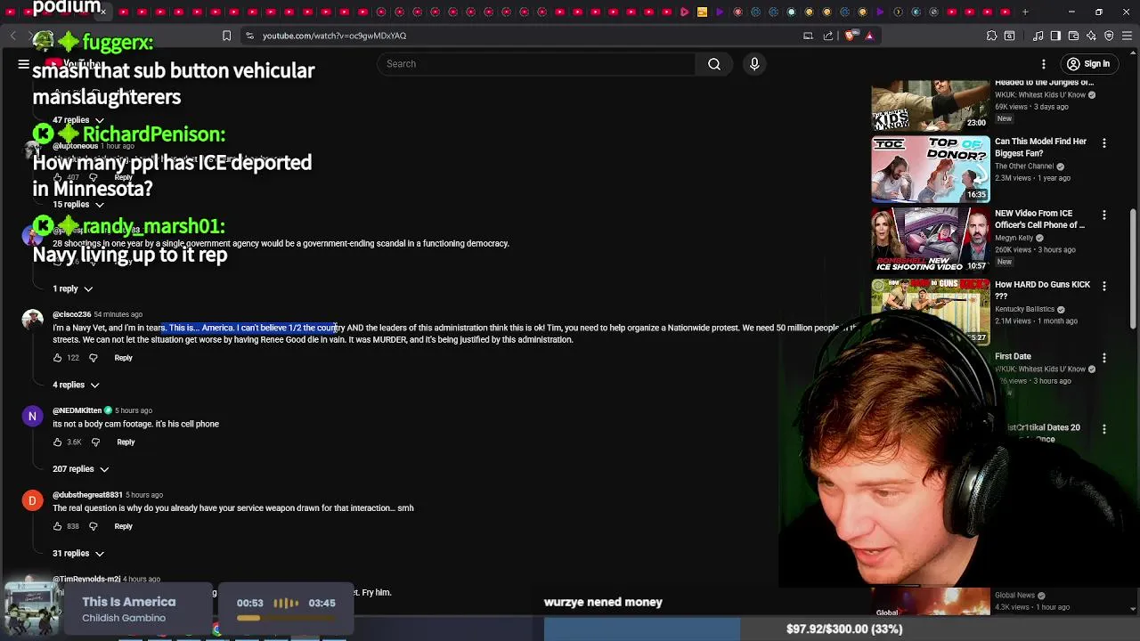
Task: Dislike the @dubsthegreat8831 service weapon comment
Action: (x=93, y=526)
